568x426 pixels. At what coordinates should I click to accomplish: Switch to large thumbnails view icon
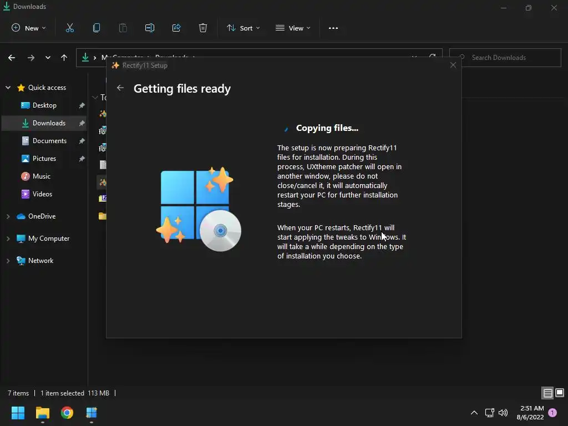click(x=560, y=393)
